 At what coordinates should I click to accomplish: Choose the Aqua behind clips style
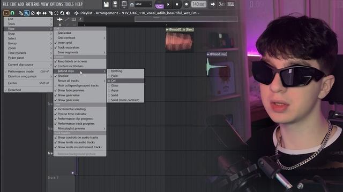click(125, 90)
